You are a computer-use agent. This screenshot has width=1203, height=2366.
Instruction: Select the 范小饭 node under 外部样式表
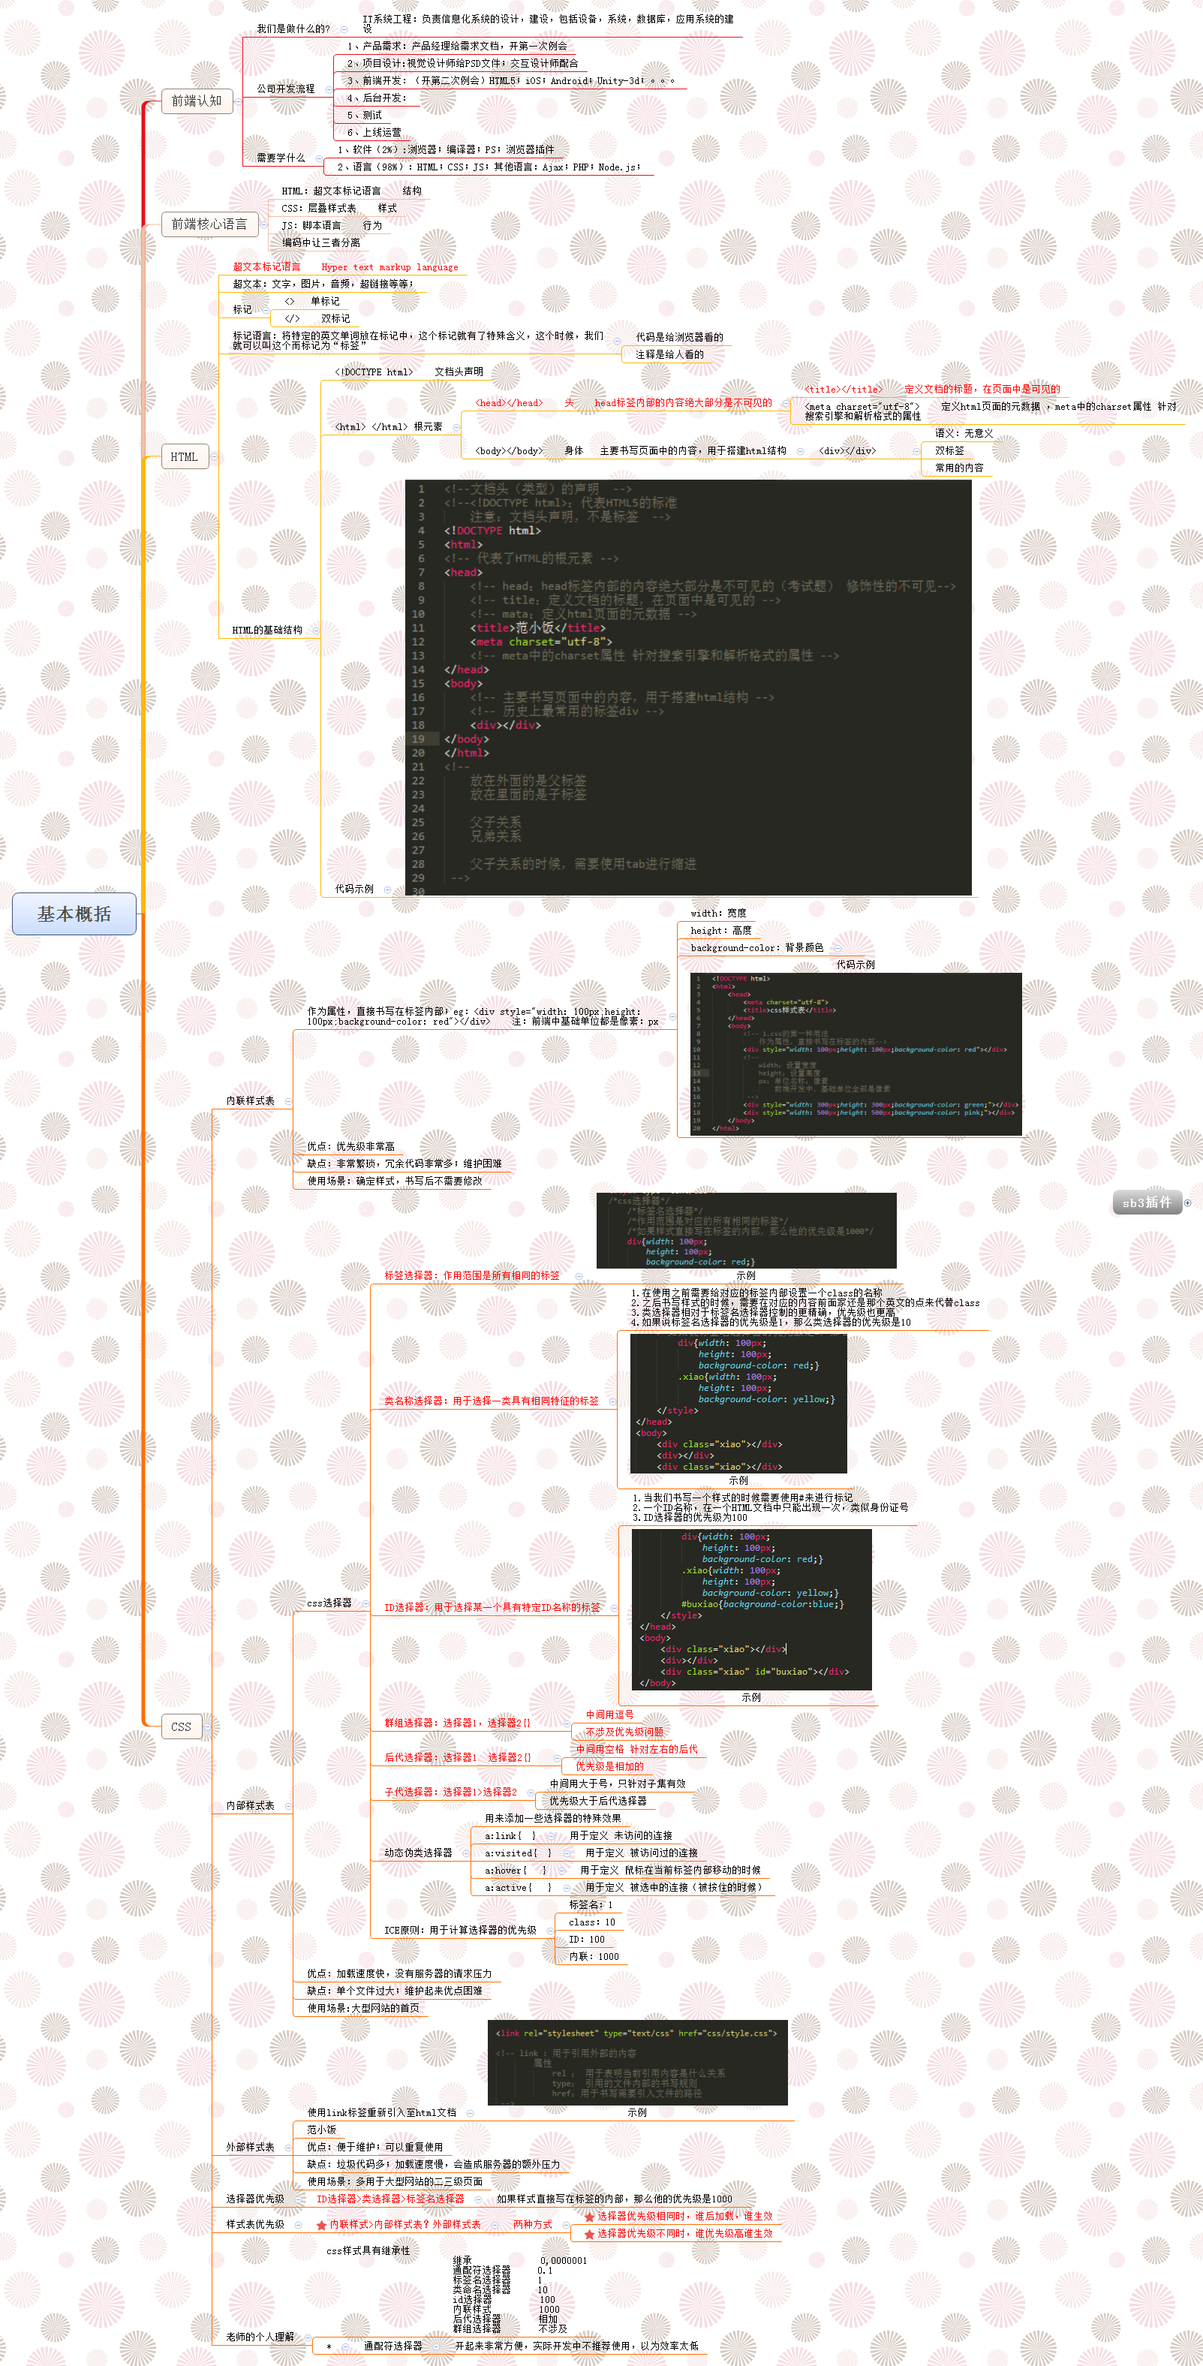(321, 2130)
